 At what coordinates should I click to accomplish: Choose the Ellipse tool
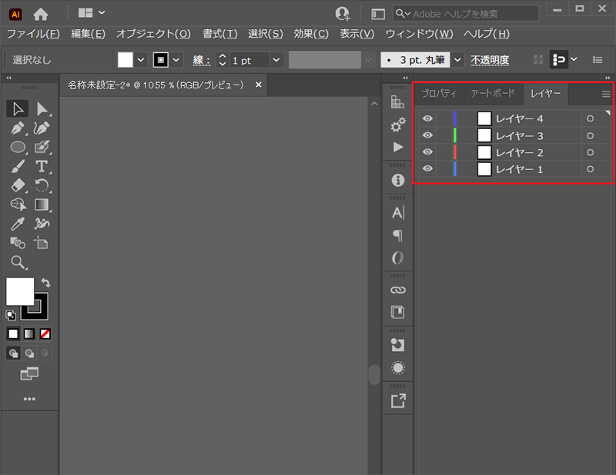[x=18, y=147]
